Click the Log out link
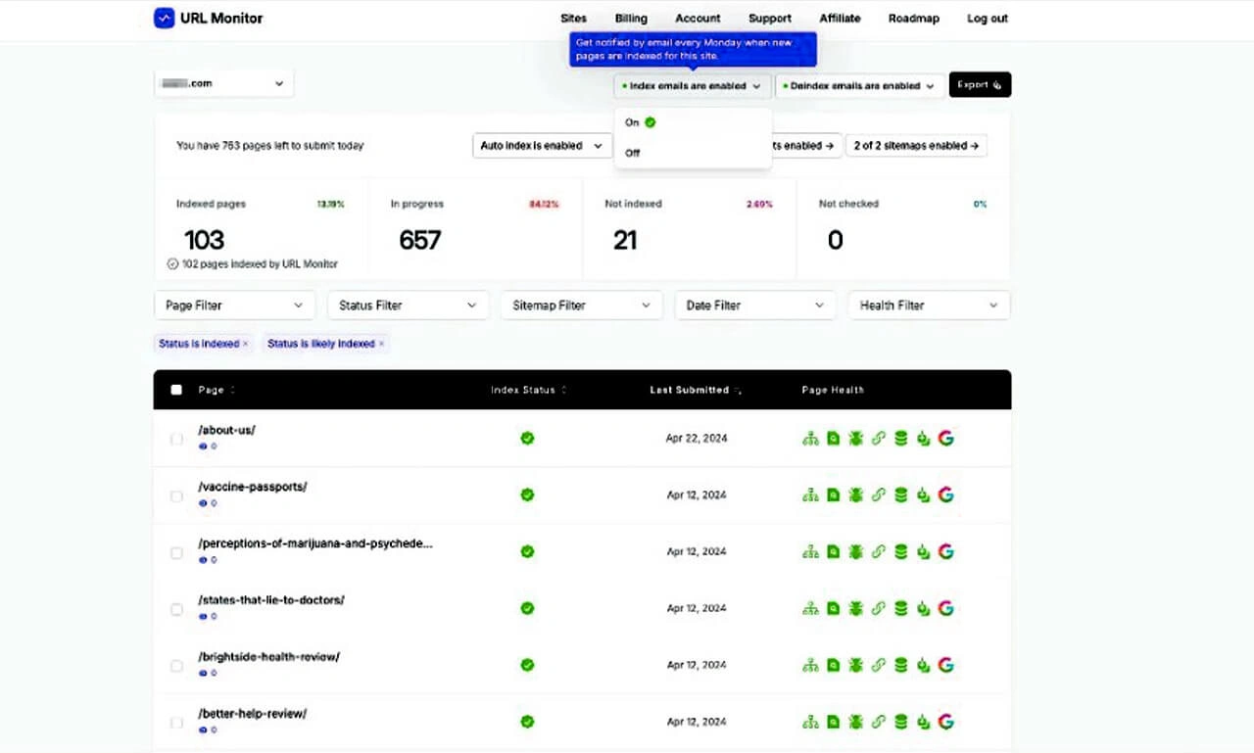 click(988, 19)
